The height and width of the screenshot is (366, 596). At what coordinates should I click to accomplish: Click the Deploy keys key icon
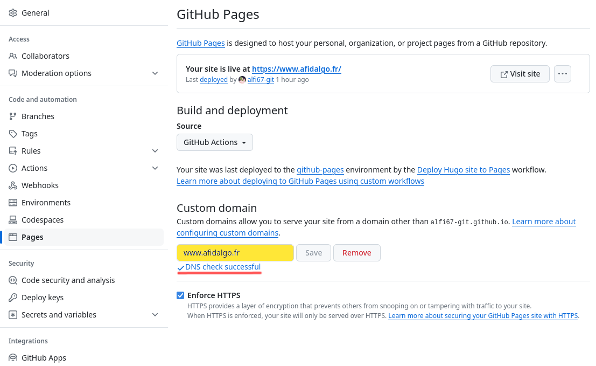point(13,298)
